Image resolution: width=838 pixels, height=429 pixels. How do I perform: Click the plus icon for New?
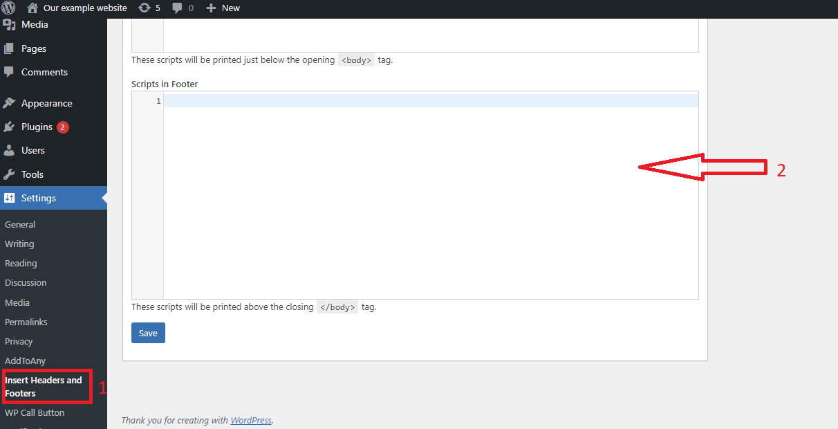click(x=211, y=8)
